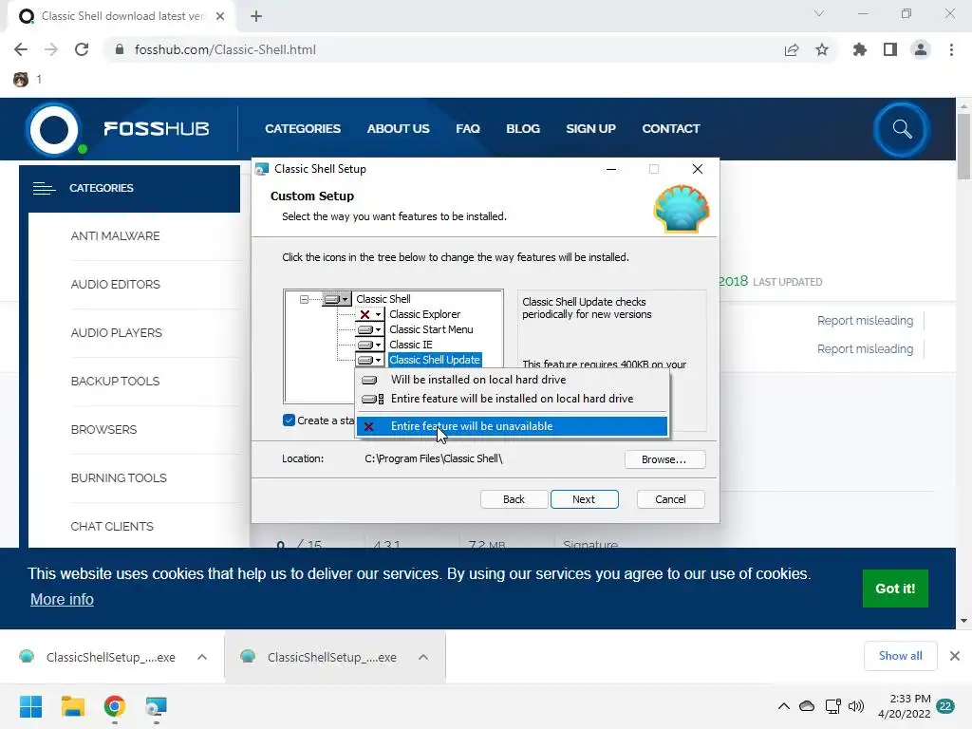Open root Classic Shell feature dropdown
The image size is (972, 729).
(x=337, y=299)
